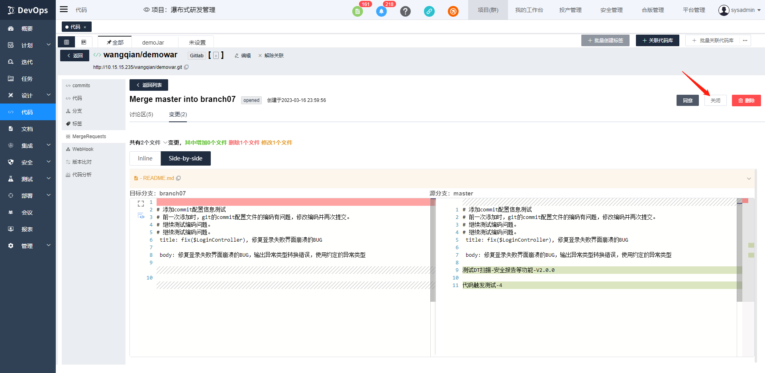The height and width of the screenshot is (373, 765).
Task: Switch to list view layout
Action: pos(67,42)
